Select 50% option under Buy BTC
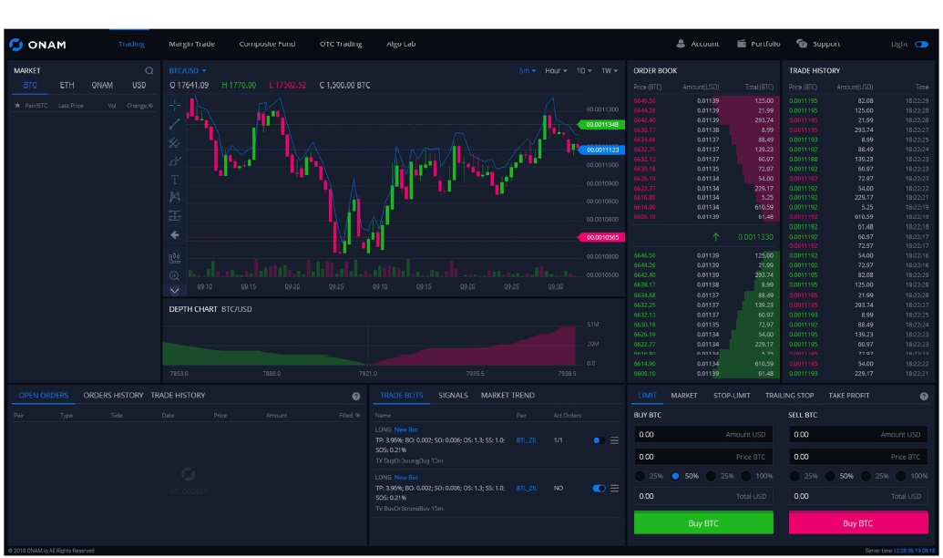This screenshot has height=558, width=943. click(675, 476)
